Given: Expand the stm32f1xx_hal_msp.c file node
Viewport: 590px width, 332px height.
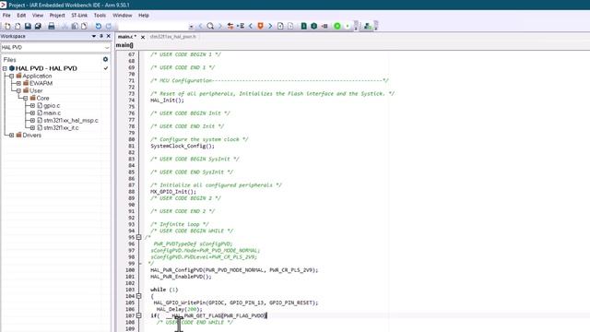Looking at the screenshot, I should (33, 121).
